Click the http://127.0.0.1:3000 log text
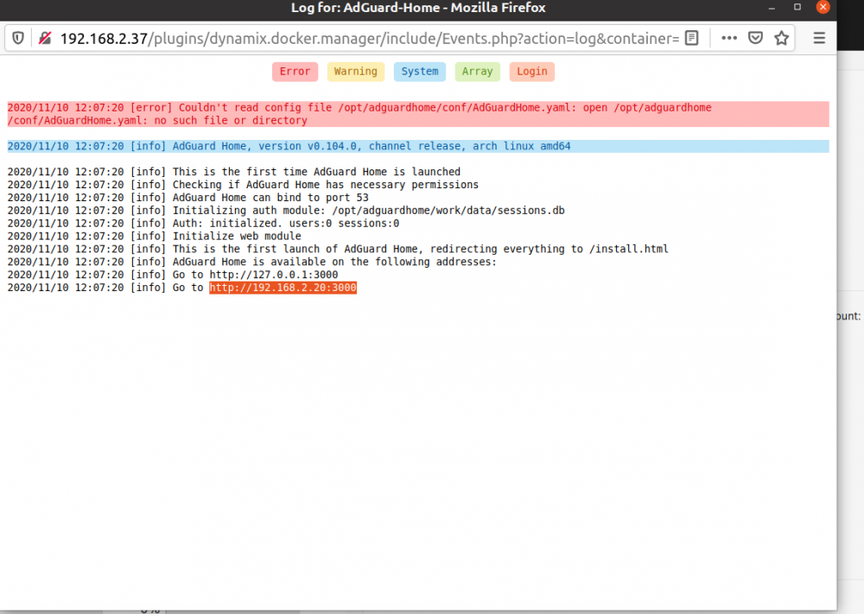This screenshot has width=864, height=614. [273, 275]
